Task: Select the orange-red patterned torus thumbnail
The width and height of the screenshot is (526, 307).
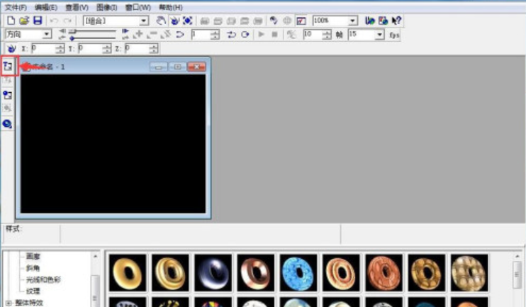Action: (x=384, y=273)
